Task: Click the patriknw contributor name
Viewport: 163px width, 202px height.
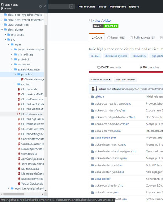Action: coord(116,89)
